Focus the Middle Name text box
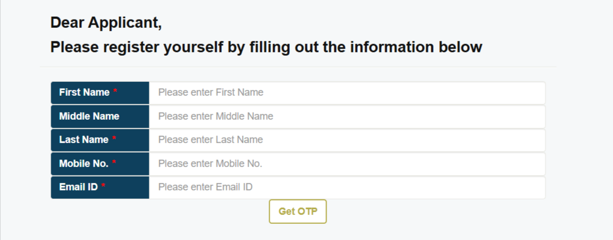The image size is (613, 240). (347, 116)
